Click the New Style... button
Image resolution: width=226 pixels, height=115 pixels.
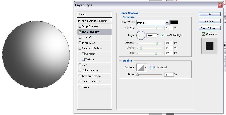[x=210, y=28]
